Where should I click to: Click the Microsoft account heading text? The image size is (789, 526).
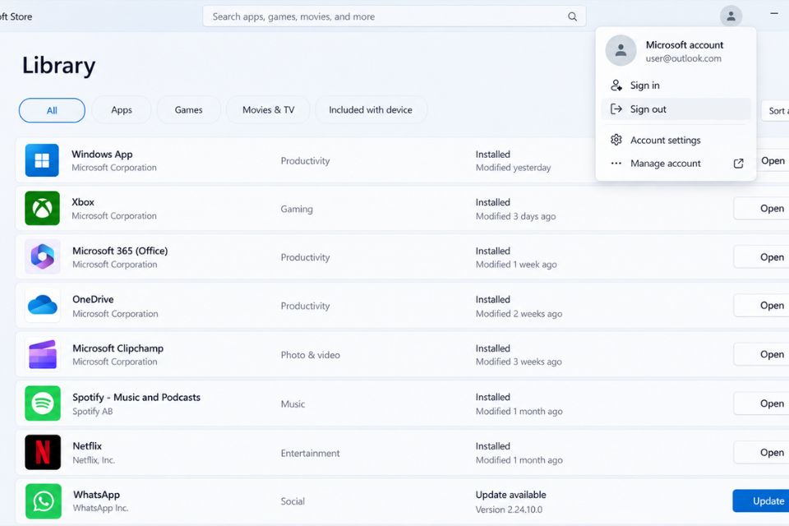click(x=685, y=45)
